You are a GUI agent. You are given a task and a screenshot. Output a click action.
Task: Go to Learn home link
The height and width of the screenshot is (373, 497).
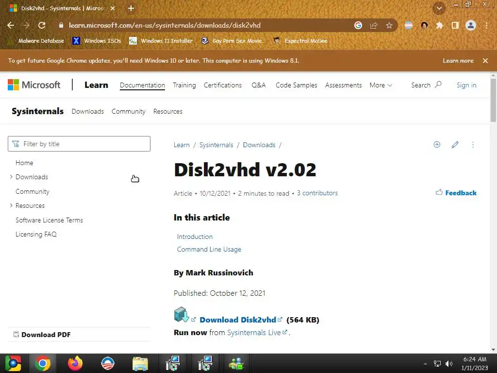[x=97, y=85]
